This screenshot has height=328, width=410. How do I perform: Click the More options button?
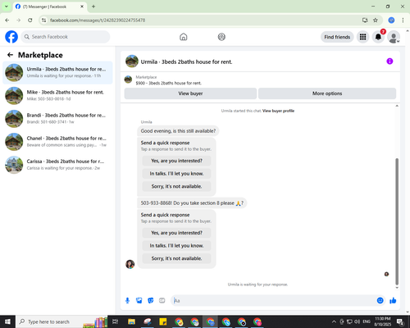[327, 93]
